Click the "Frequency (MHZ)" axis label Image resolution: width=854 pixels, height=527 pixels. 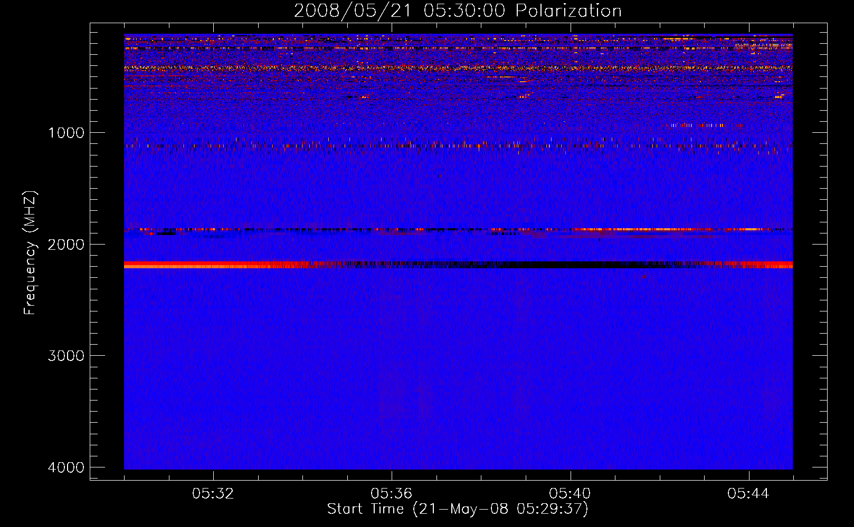pos(30,253)
